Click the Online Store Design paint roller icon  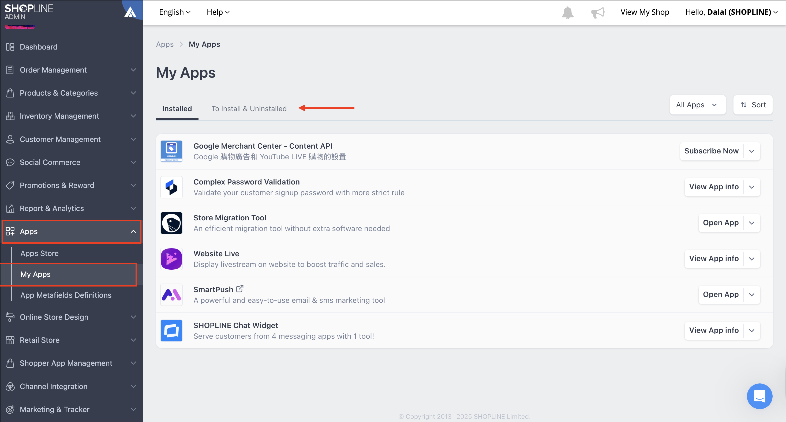pos(10,317)
